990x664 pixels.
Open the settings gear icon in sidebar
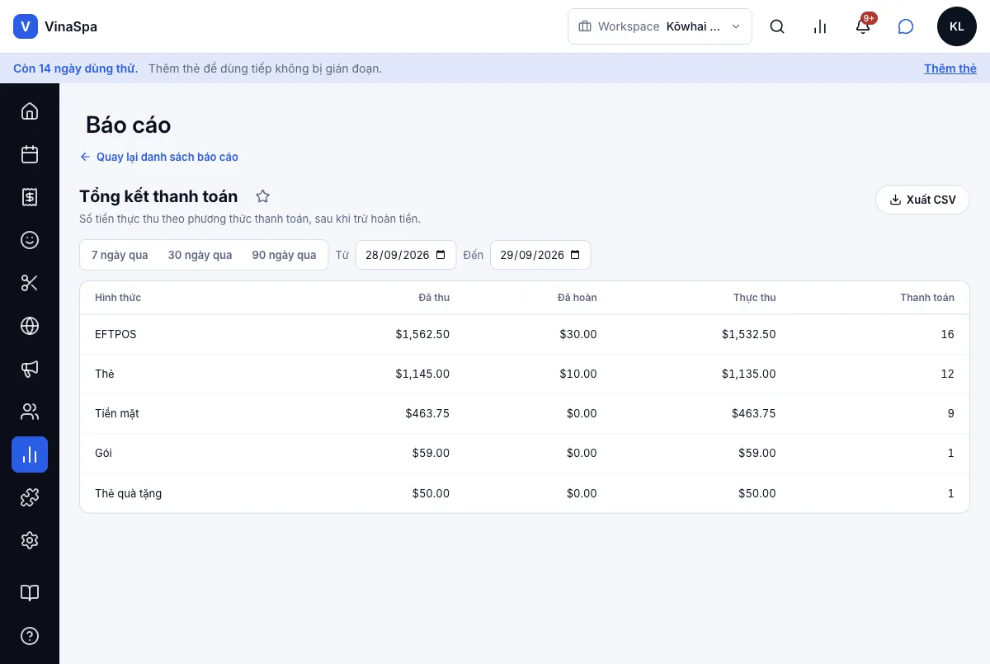tap(30, 540)
